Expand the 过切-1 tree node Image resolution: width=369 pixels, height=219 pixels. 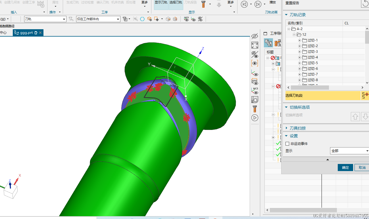299,40
